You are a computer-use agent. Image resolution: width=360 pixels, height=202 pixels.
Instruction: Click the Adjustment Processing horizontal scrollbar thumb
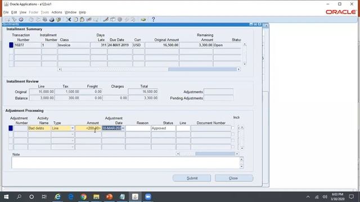215,154
